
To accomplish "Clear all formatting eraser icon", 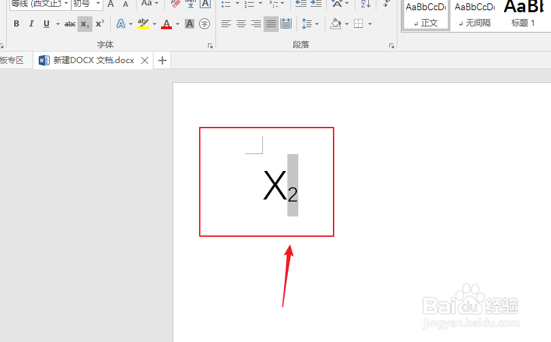I will [175, 3].
